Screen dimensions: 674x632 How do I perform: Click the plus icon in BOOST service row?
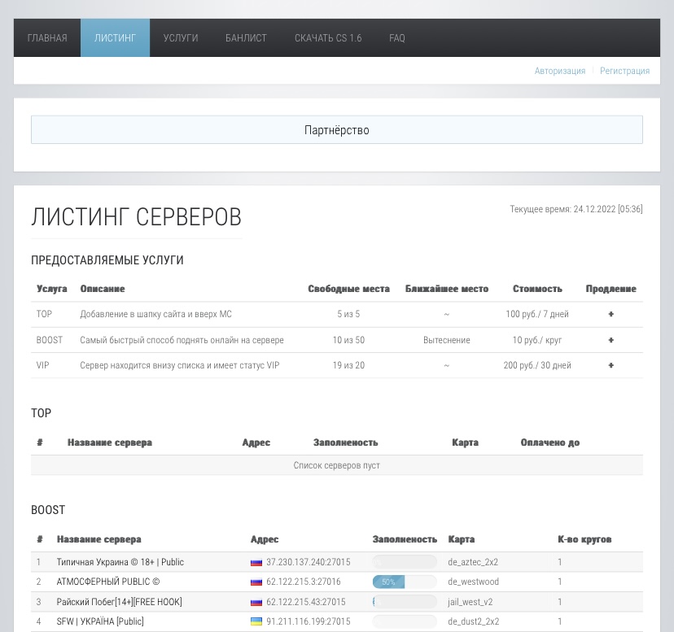click(x=611, y=340)
